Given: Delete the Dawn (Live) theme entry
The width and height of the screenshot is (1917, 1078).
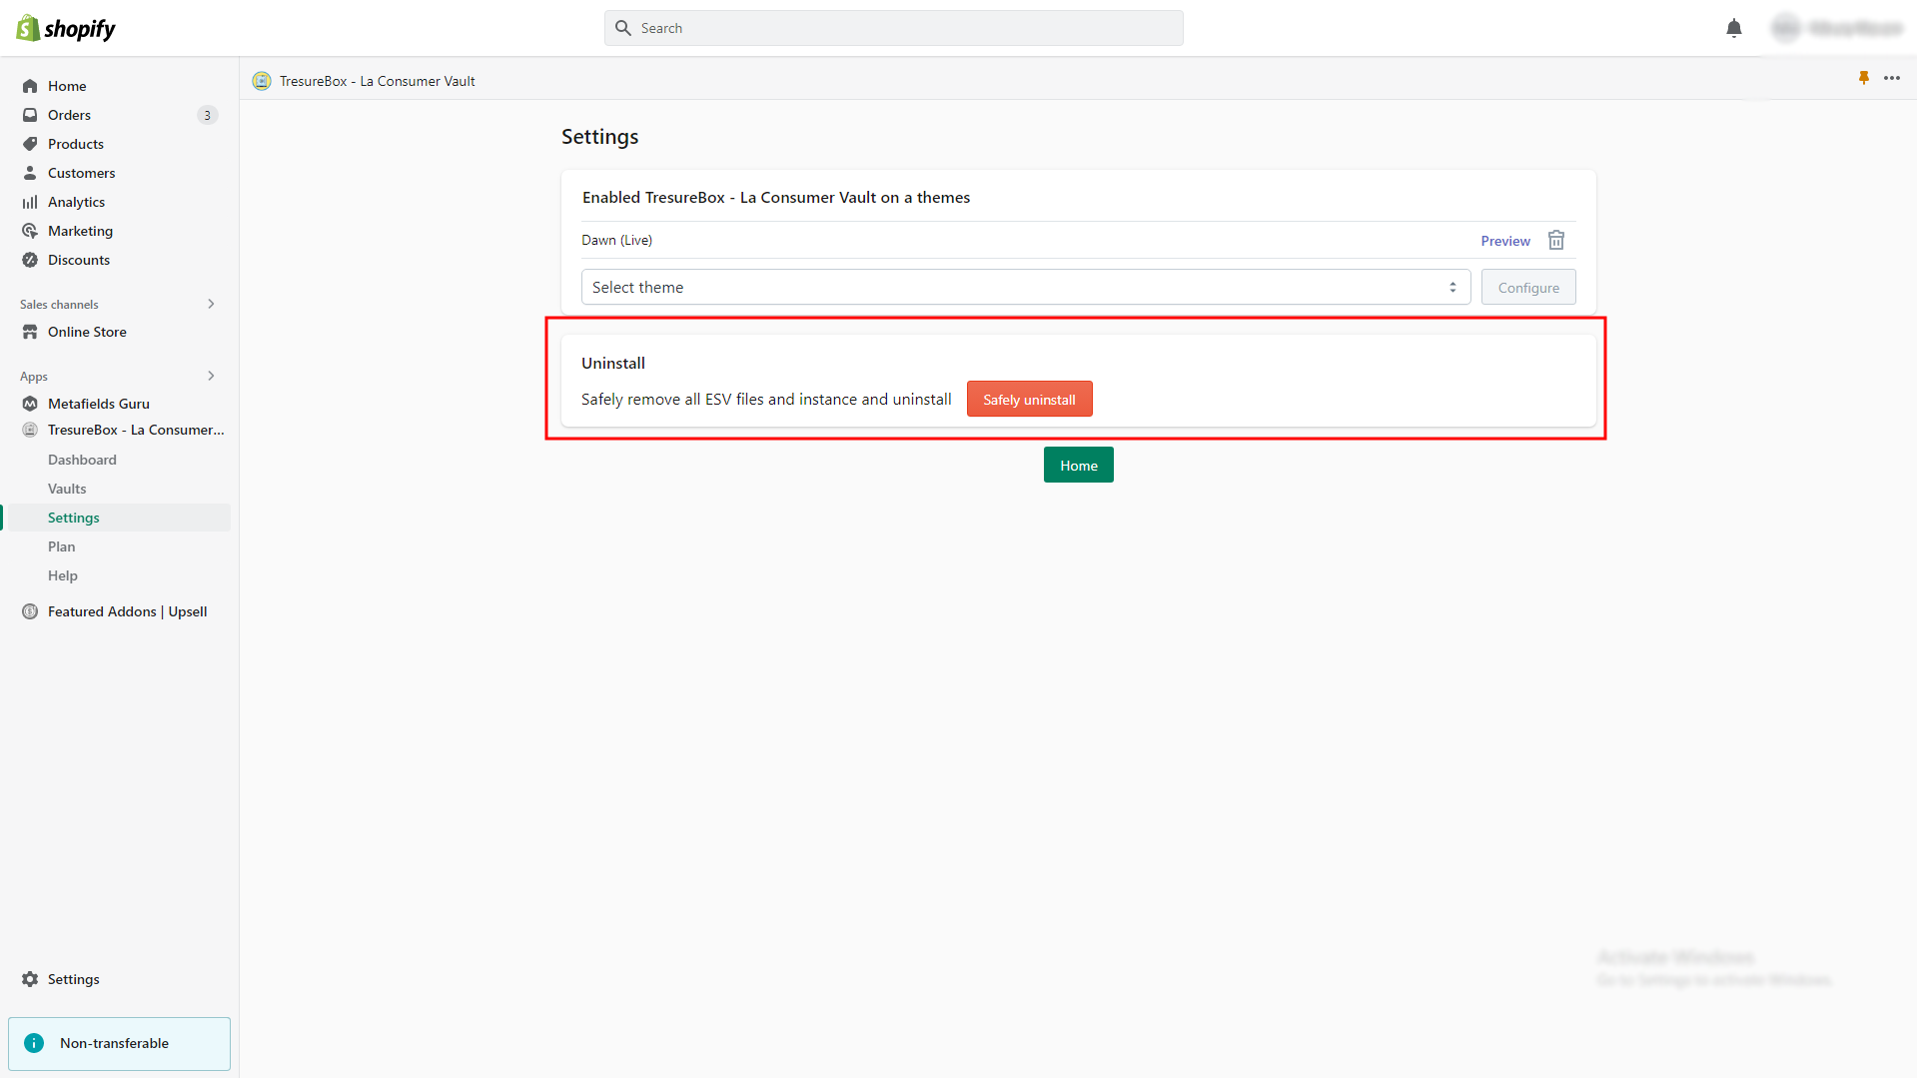Looking at the screenshot, I should tap(1556, 240).
